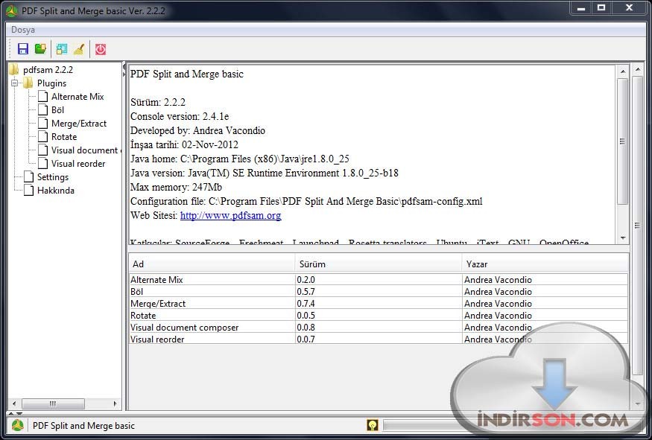Image resolution: width=652 pixels, height=440 pixels.
Task: Click 'PDF Split and Merge basic' status bar text
Action: (83, 425)
